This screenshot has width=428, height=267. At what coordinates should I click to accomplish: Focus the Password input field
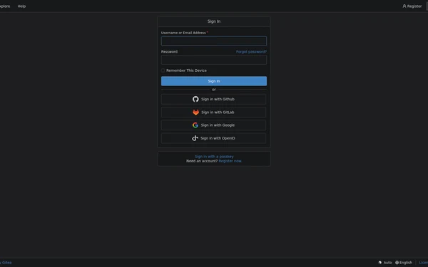click(214, 60)
